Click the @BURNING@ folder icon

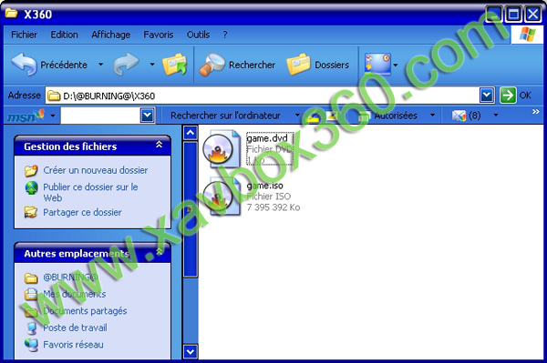tap(31, 278)
